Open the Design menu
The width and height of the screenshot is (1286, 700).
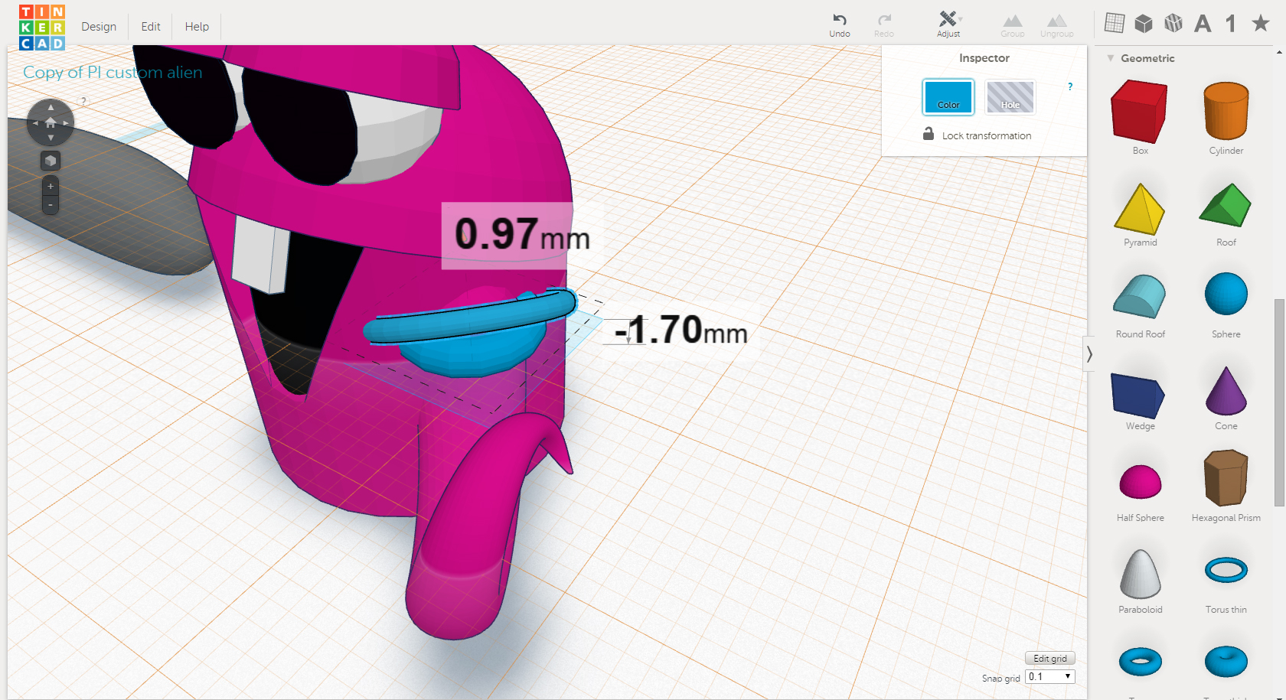[99, 26]
